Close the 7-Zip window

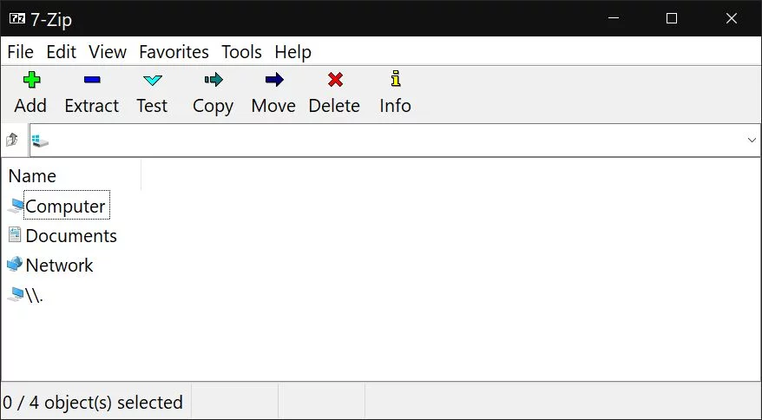(x=732, y=18)
